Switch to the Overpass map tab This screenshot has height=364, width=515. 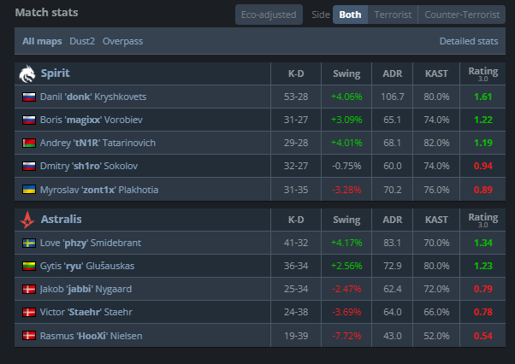pyautogui.click(x=123, y=41)
